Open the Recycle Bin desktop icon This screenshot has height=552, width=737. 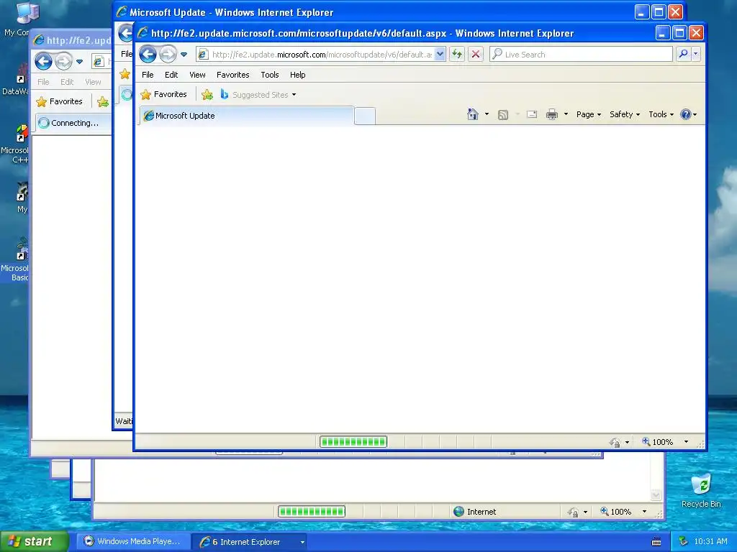[701, 490]
